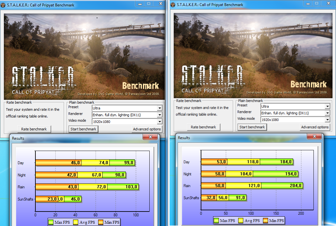Image resolution: width=336 pixels, height=226 pixels.
Task: Click Rate benchmark button in right window
Action: (203, 127)
